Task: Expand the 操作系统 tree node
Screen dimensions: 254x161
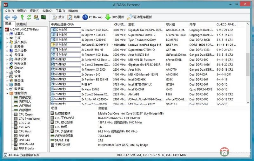Action: coord(7,42)
